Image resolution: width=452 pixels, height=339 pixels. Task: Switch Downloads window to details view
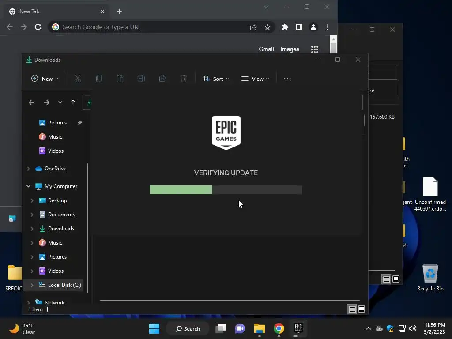pyautogui.click(x=352, y=309)
